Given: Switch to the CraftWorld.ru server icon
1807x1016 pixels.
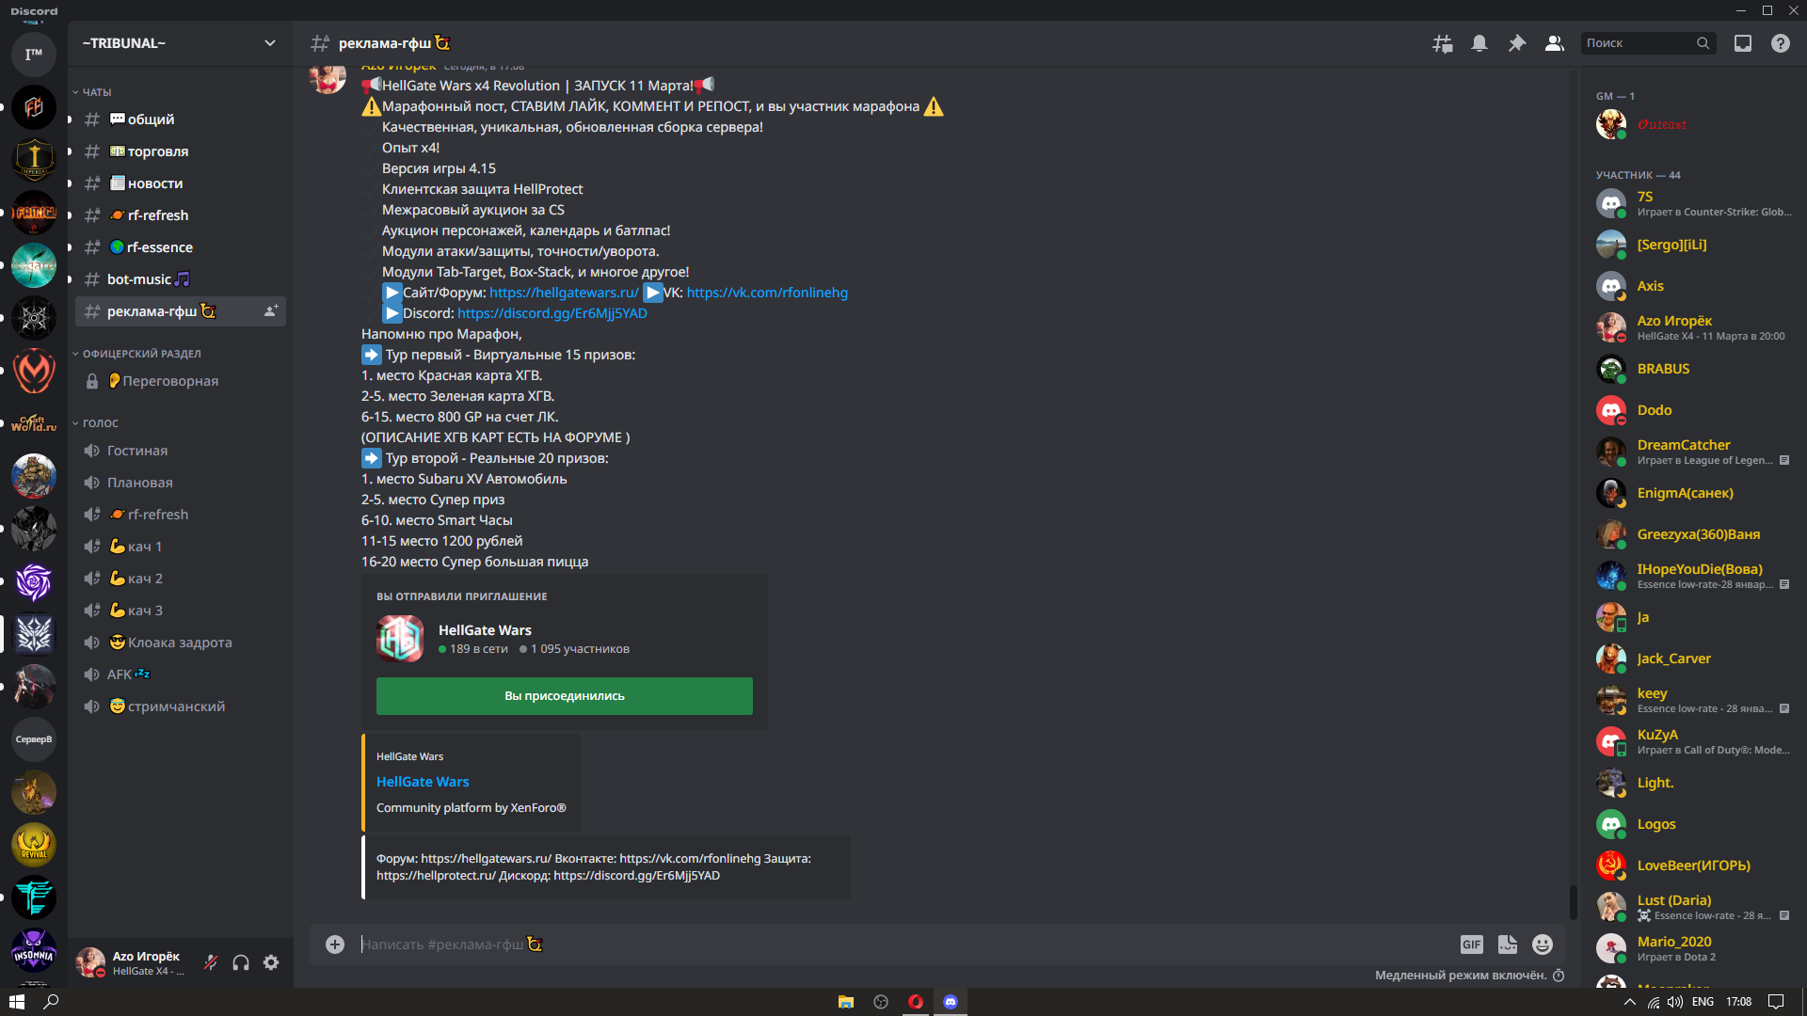Looking at the screenshot, I should (x=34, y=423).
